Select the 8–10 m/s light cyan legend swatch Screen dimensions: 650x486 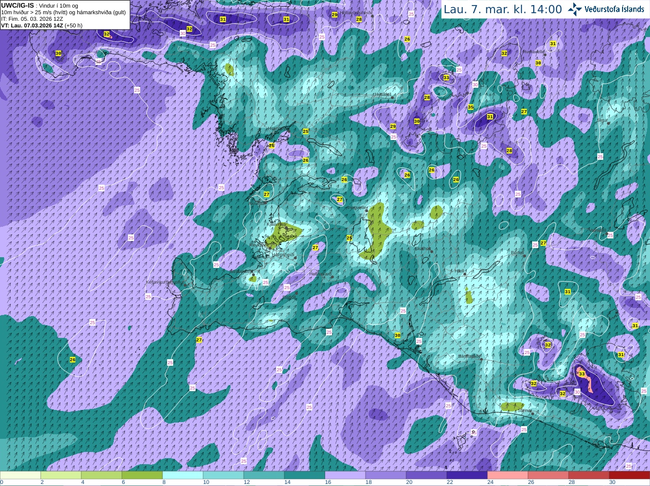click(x=183, y=475)
